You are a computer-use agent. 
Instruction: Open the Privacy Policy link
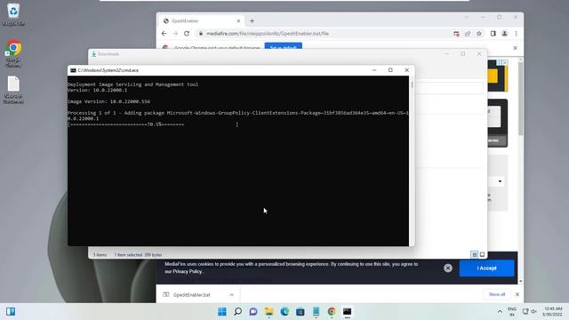[188, 271]
